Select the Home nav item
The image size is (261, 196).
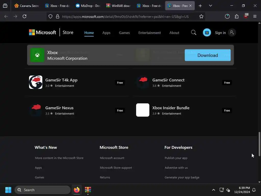click(89, 33)
